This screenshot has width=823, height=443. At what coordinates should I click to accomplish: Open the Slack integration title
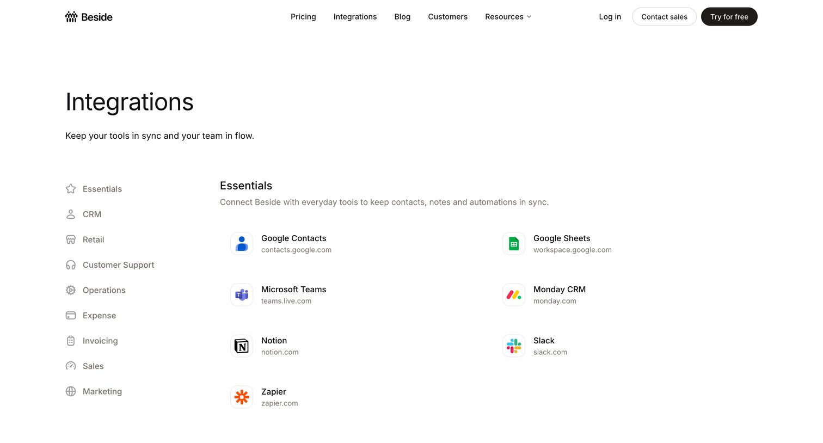(544, 341)
